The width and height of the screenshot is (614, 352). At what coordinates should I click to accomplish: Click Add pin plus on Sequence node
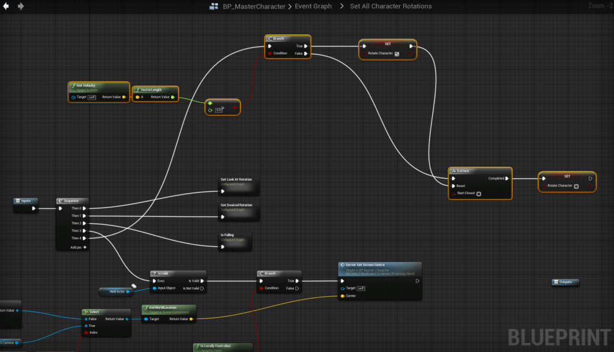pos(85,247)
